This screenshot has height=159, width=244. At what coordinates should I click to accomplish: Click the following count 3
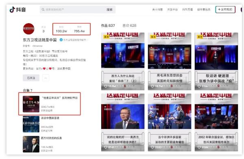(x=44, y=31)
